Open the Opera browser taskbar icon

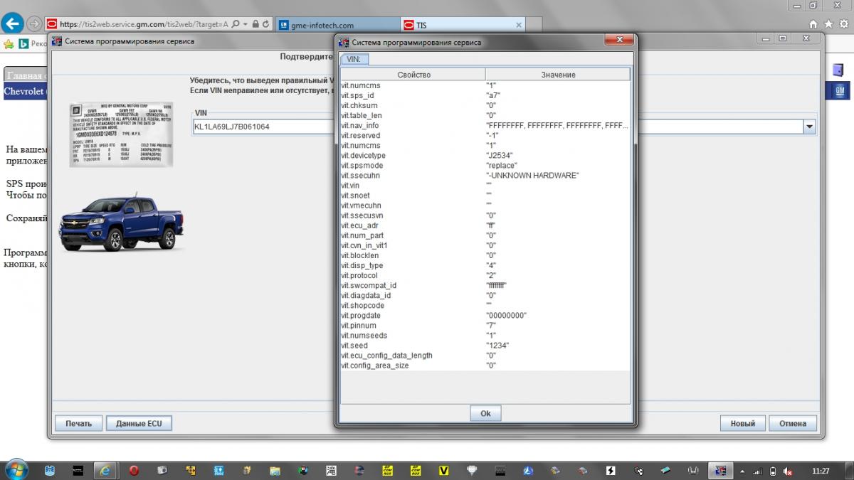click(134, 470)
